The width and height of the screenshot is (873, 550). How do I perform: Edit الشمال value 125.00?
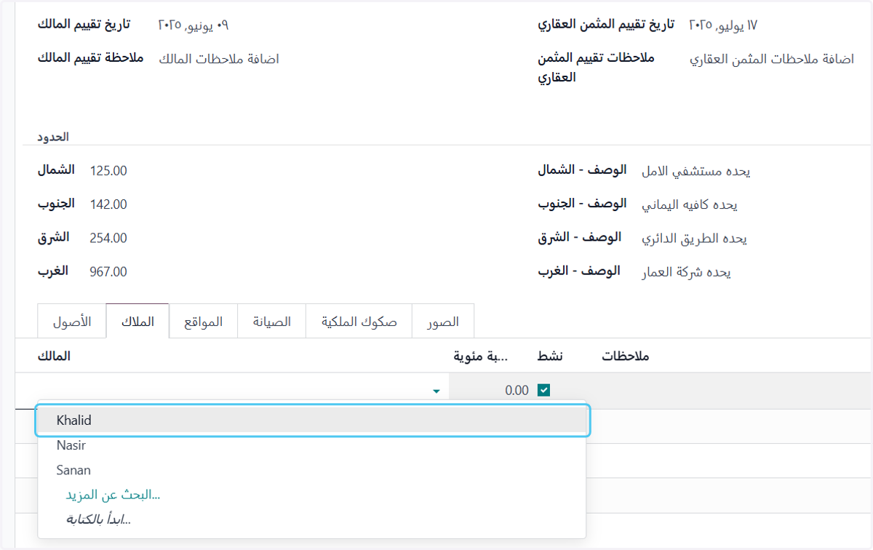108,171
